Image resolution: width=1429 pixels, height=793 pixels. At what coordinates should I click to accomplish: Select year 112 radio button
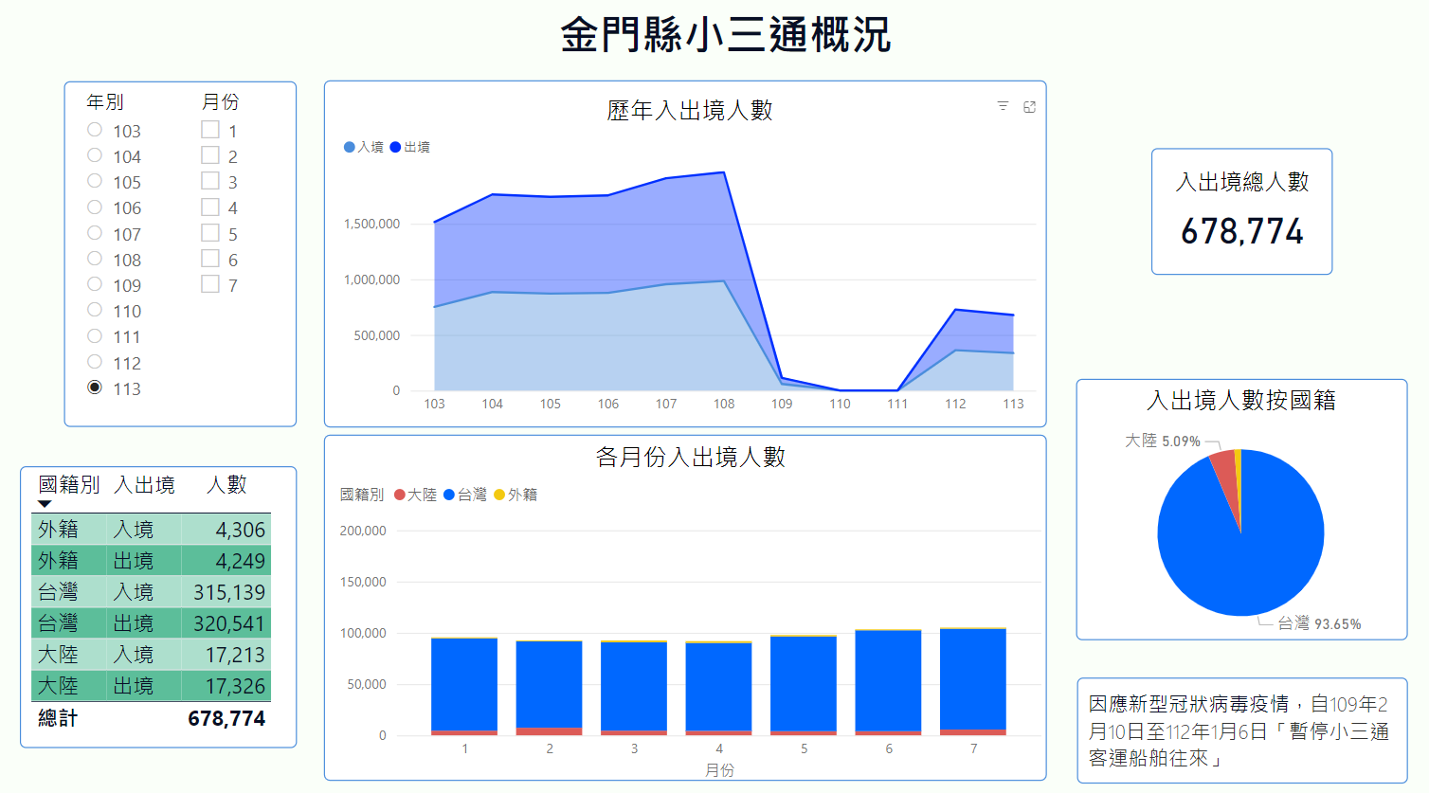(95, 362)
